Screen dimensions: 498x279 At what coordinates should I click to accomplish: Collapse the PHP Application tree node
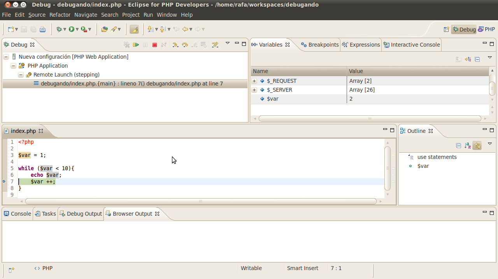coord(14,66)
